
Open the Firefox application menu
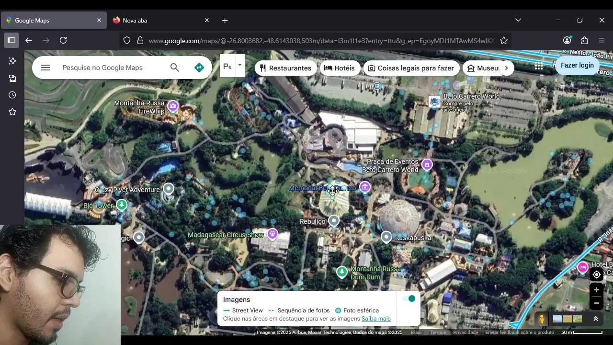(602, 40)
